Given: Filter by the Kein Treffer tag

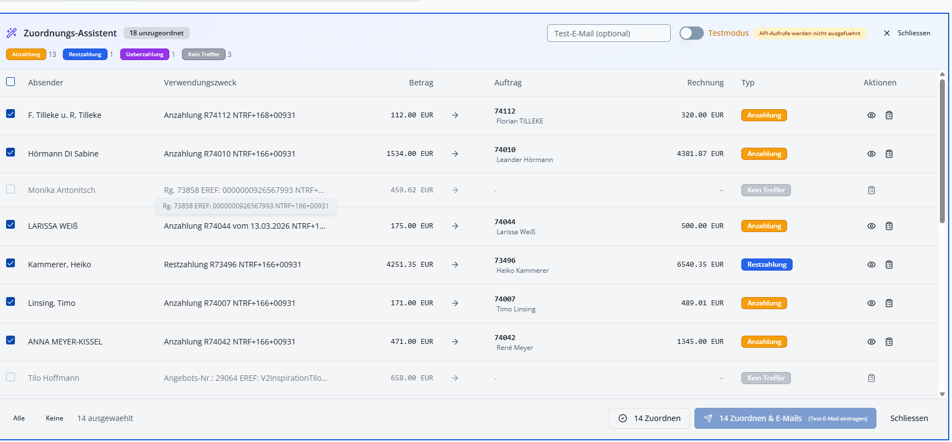Looking at the screenshot, I should tap(204, 55).
